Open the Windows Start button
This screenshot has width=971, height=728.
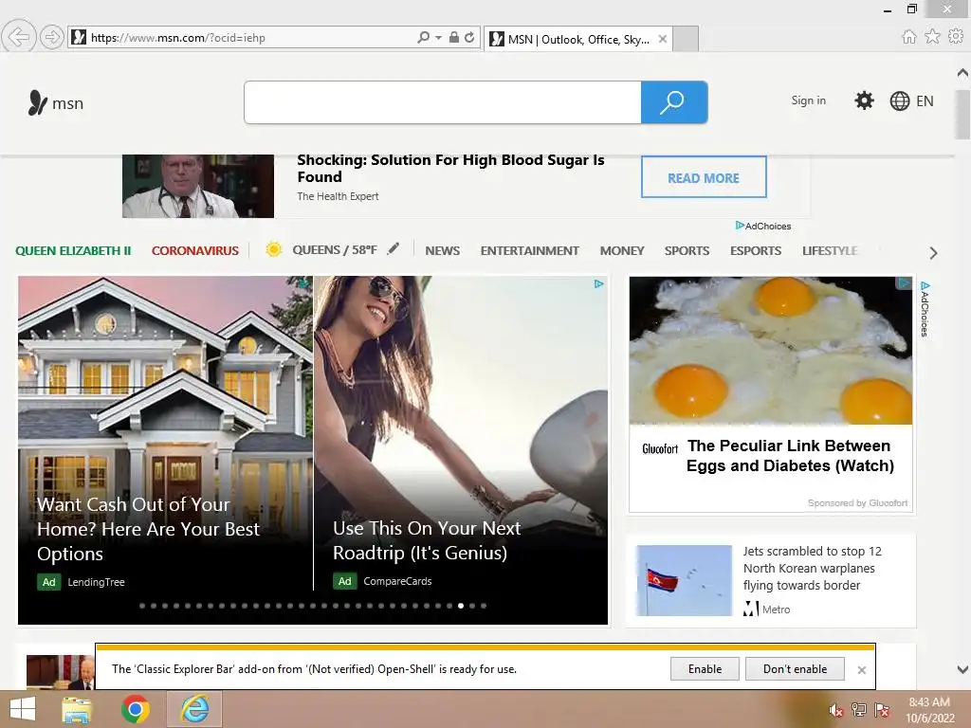pyautogui.click(x=23, y=709)
